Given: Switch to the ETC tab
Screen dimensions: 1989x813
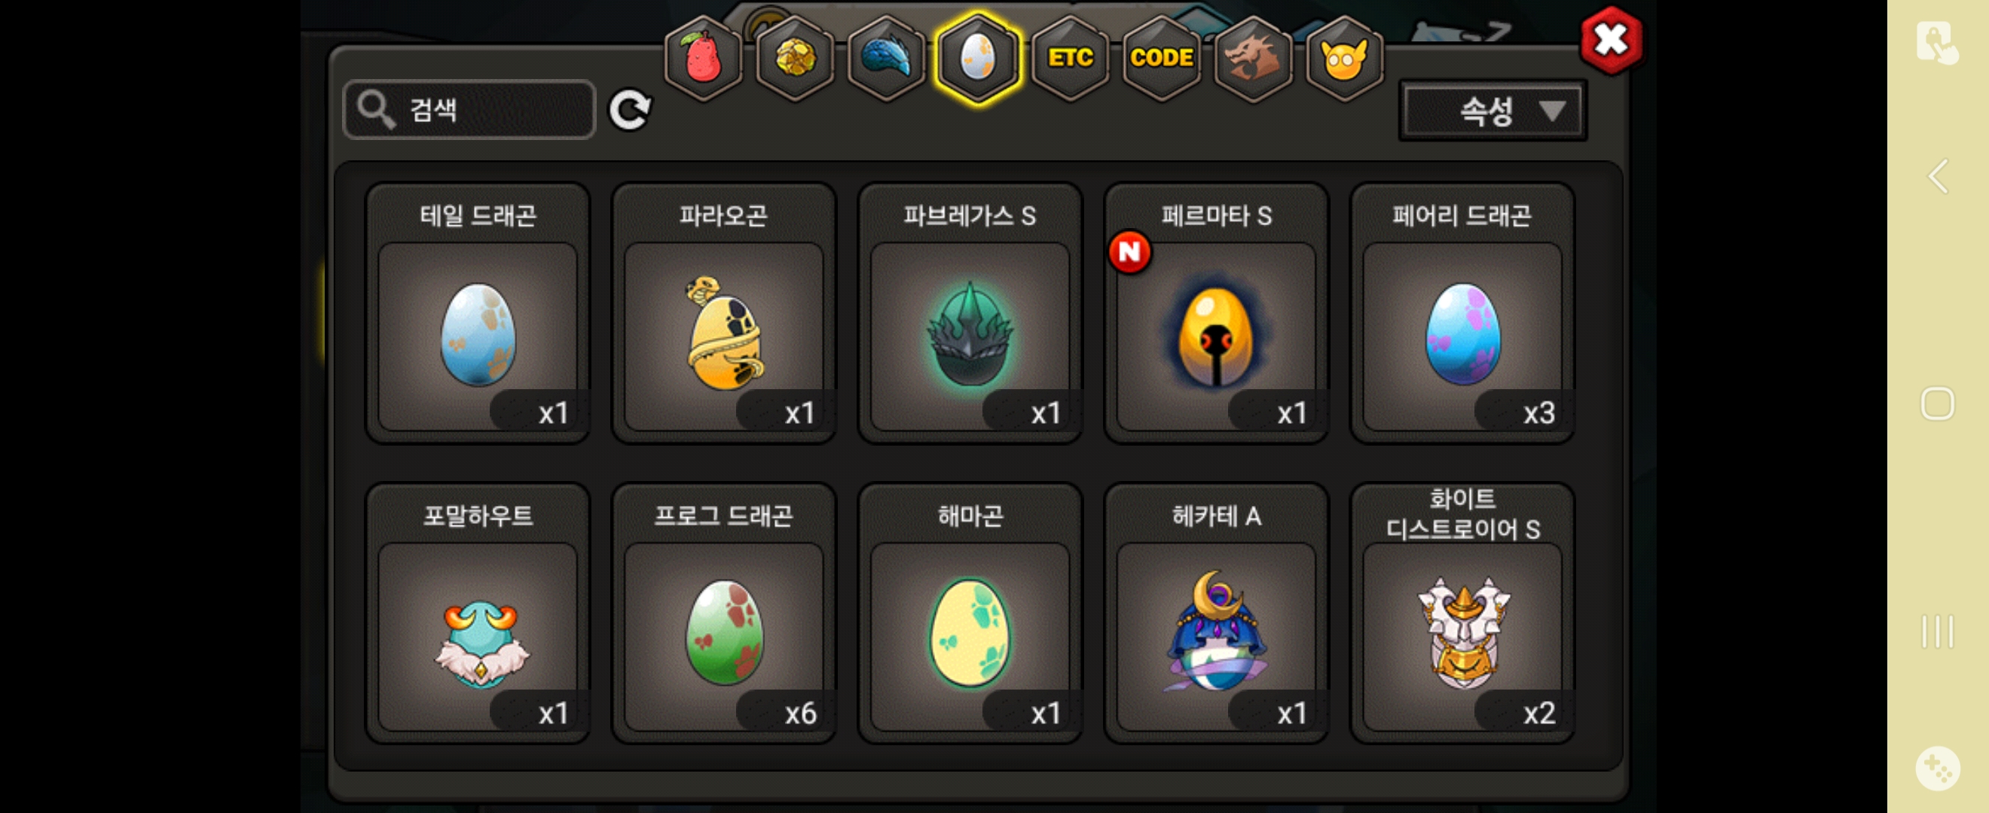Looking at the screenshot, I should (1069, 59).
